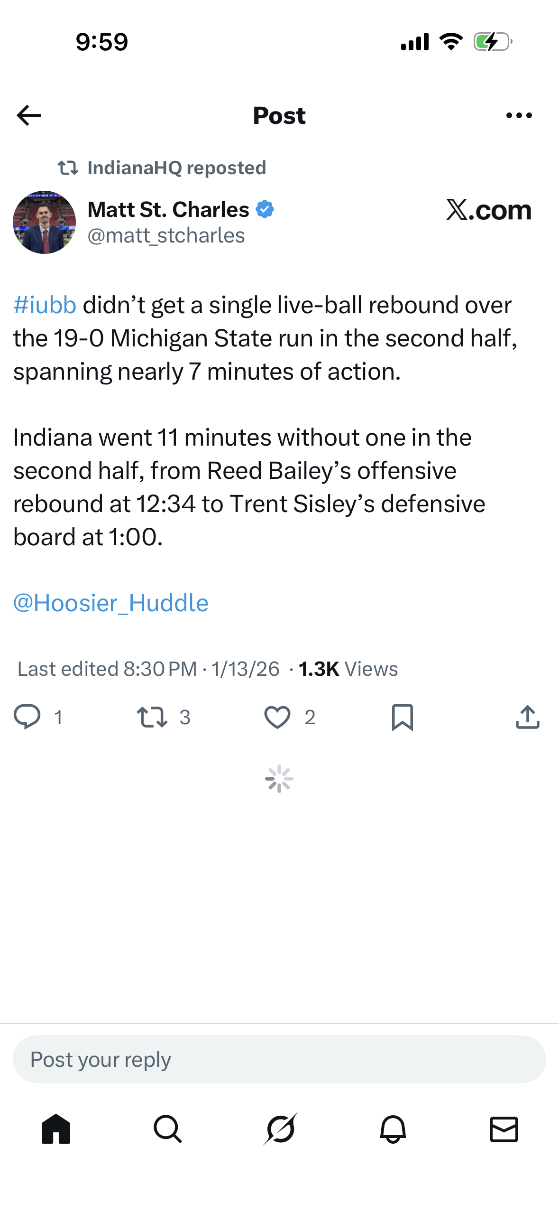Screen dimensions: 559x1213
Task: Tap the share upload icon
Action: [x=527, y=717]
